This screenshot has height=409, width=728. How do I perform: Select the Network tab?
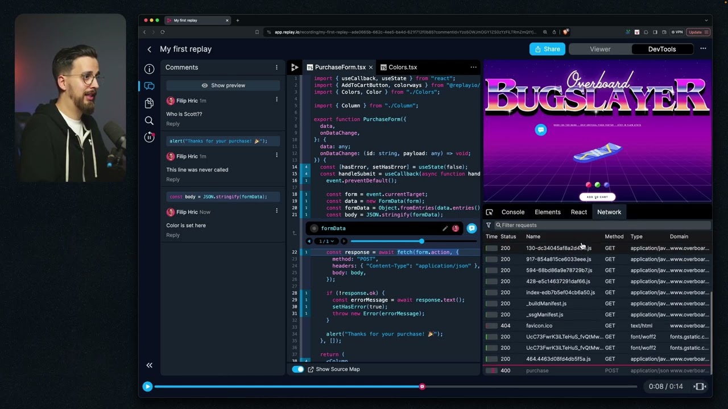tap(609, 212)
